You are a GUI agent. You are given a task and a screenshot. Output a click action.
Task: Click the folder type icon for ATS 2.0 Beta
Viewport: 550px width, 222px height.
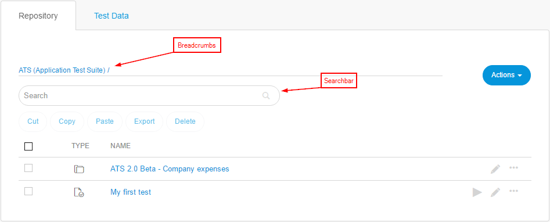pyautogui.click(x=79, y=169)
